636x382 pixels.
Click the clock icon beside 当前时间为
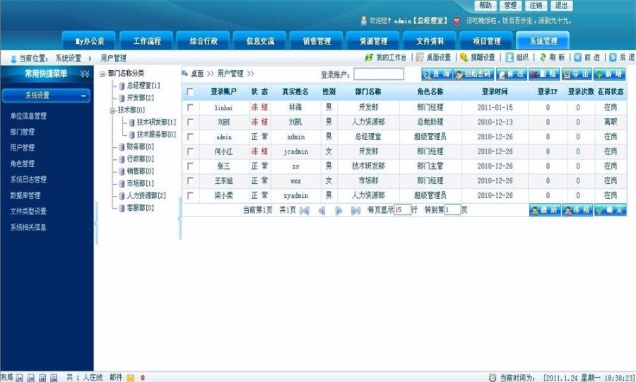(493, 378)
